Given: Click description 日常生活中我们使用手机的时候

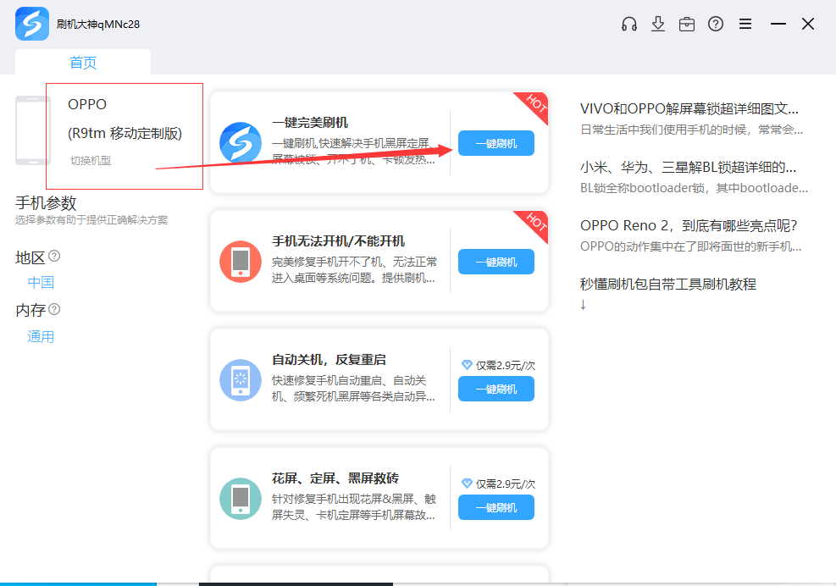Looking at the screenshot, I should tap(691, 130).
